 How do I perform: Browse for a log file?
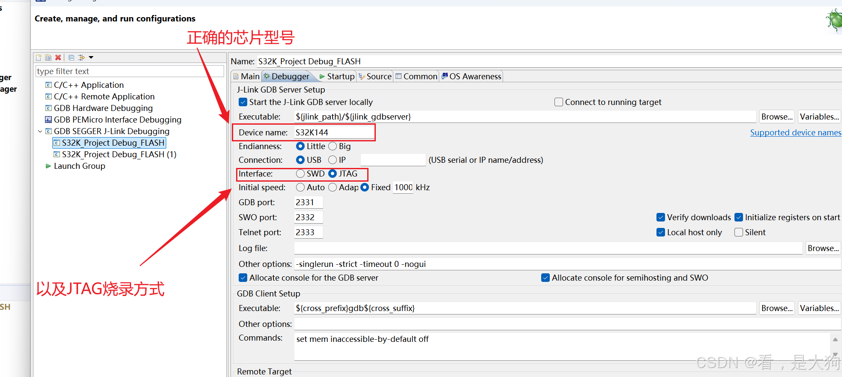(823, 248)
